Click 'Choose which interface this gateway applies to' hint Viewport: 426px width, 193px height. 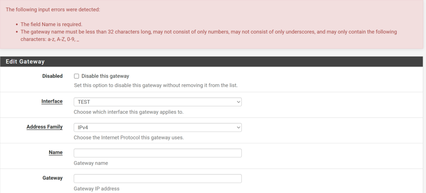pyautogui.click(x=129, y=112)
